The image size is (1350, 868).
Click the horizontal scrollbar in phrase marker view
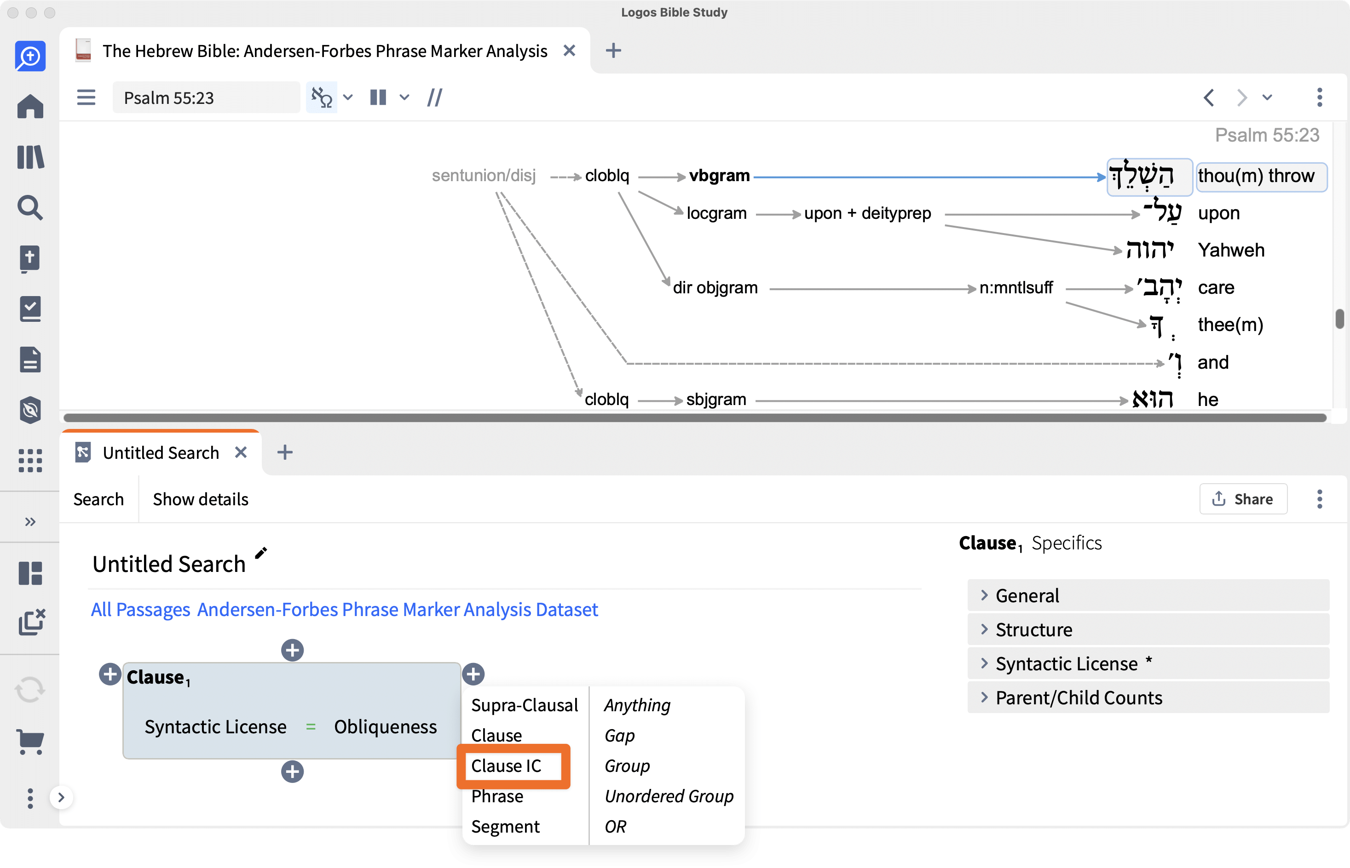[x=695, y=417]
